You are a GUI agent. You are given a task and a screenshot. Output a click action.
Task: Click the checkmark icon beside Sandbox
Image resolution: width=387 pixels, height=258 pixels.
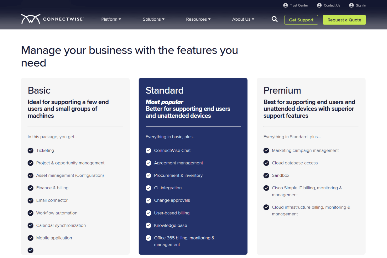point(266,175)
